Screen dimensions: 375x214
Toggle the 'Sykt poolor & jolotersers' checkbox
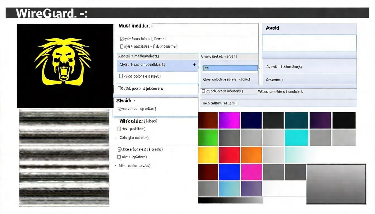[x=119, y=88]
